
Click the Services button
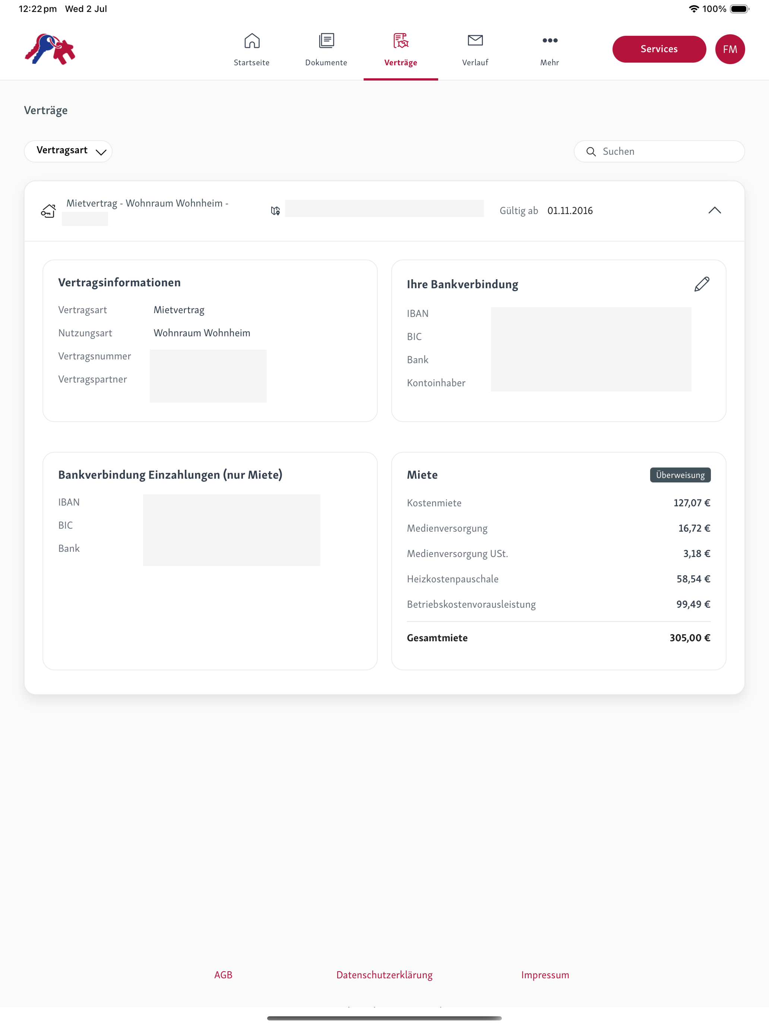click(659, 49)
